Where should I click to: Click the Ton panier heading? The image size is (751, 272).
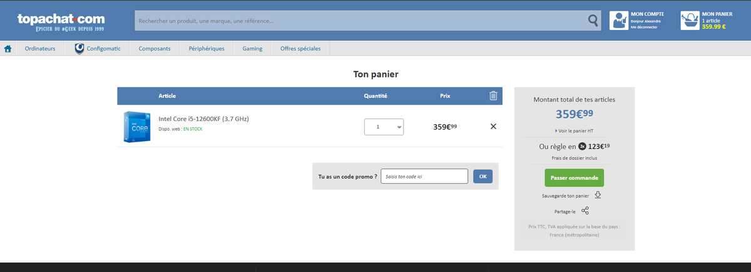pos(376,74)
